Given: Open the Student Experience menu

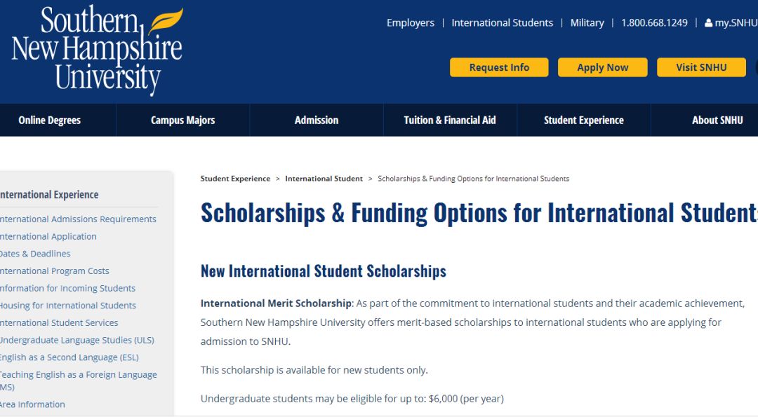Looking at the screenshot, I should 583,120.
